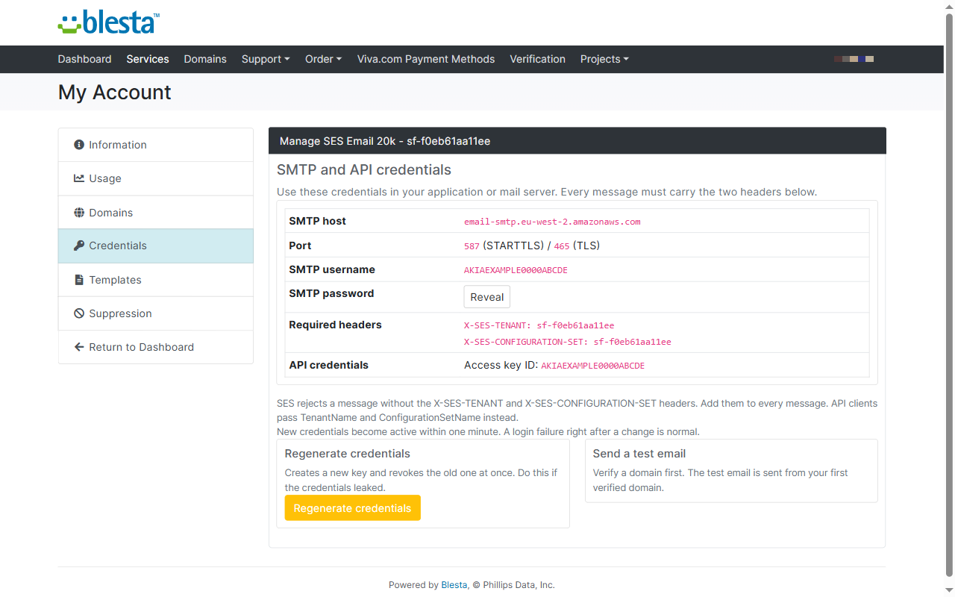Click port number 587

point(472,246)
